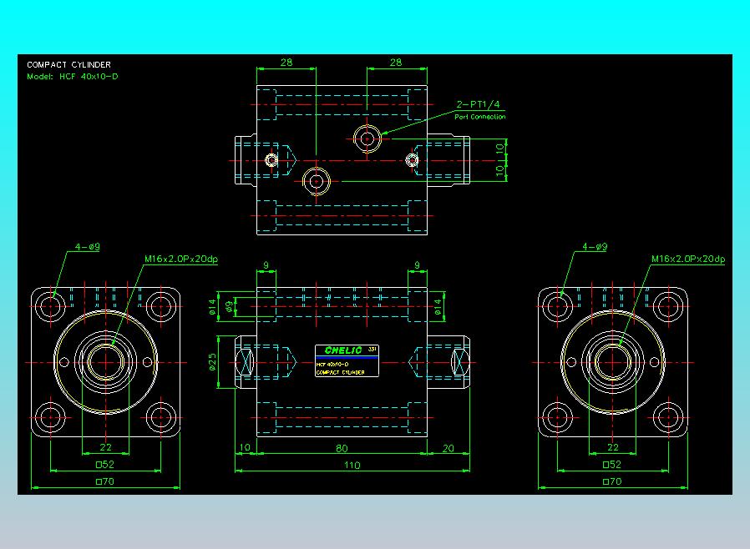Click "22" dimension under right end view
The width and height of the screenshot is (750, 549).
coord(613,447)
